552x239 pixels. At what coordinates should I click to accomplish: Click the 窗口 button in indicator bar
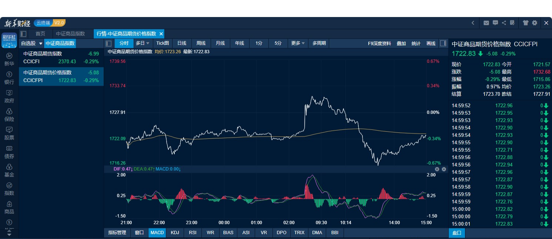139,233
